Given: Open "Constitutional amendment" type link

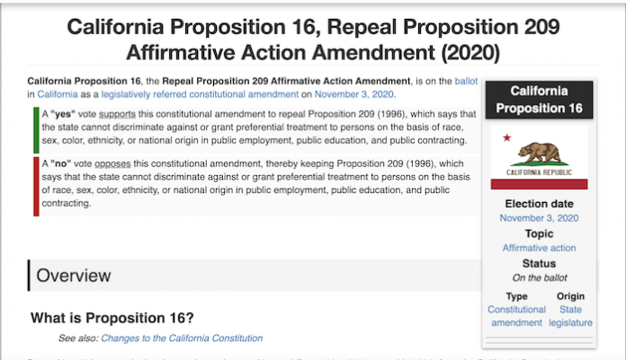Looking at the screenshot, I should (516, 316).
